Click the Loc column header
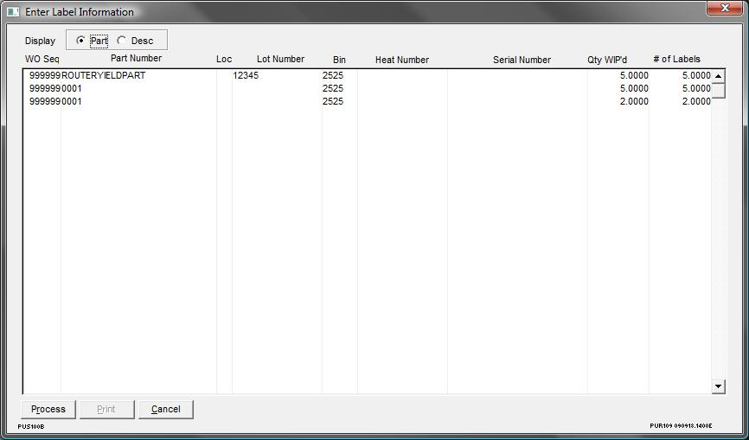 tap(224, 59)
